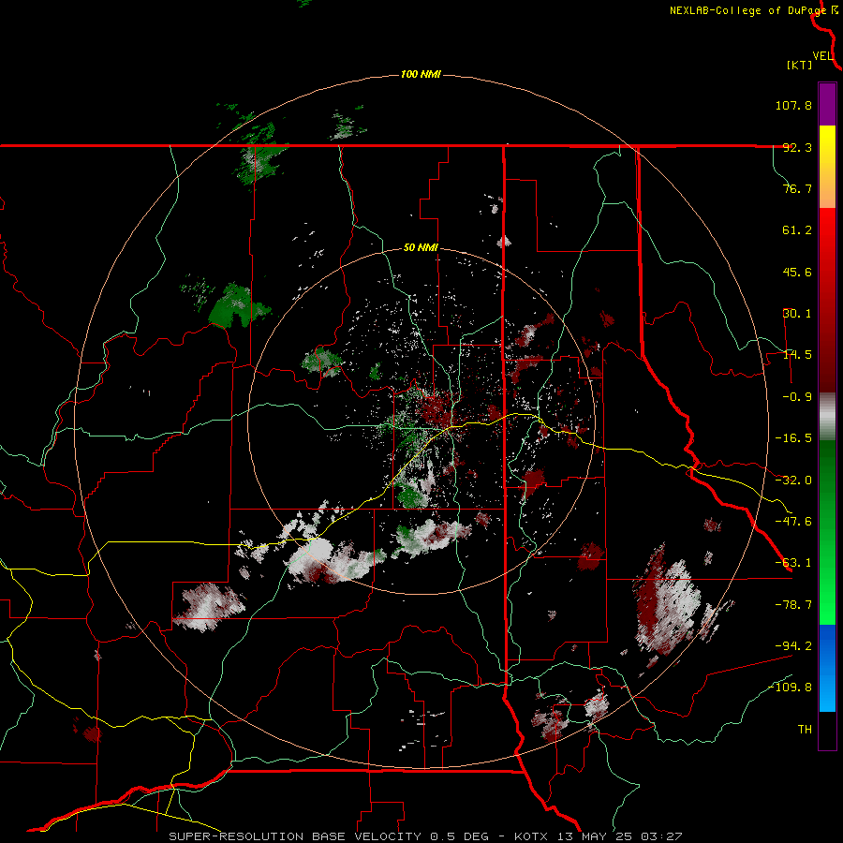The width and height of the screenshot is (843, 843).
Task: Select the 107.8 value on the velocity scale
Action: click(793, 105)
